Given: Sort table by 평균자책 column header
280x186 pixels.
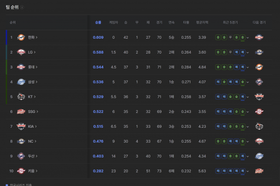Looking at the screenshot, I should [202, 22].
